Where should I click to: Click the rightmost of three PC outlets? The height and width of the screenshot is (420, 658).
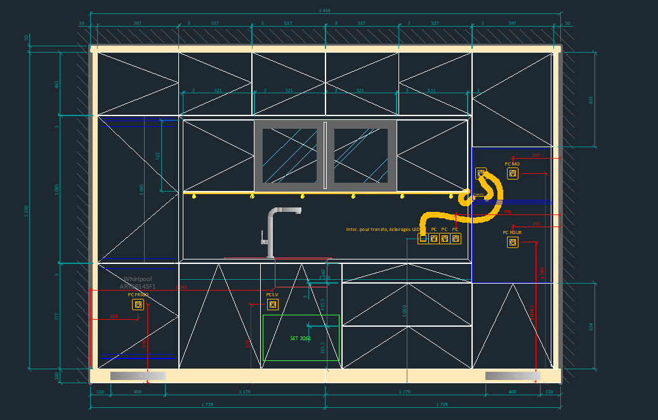click(x=456, y=239)
